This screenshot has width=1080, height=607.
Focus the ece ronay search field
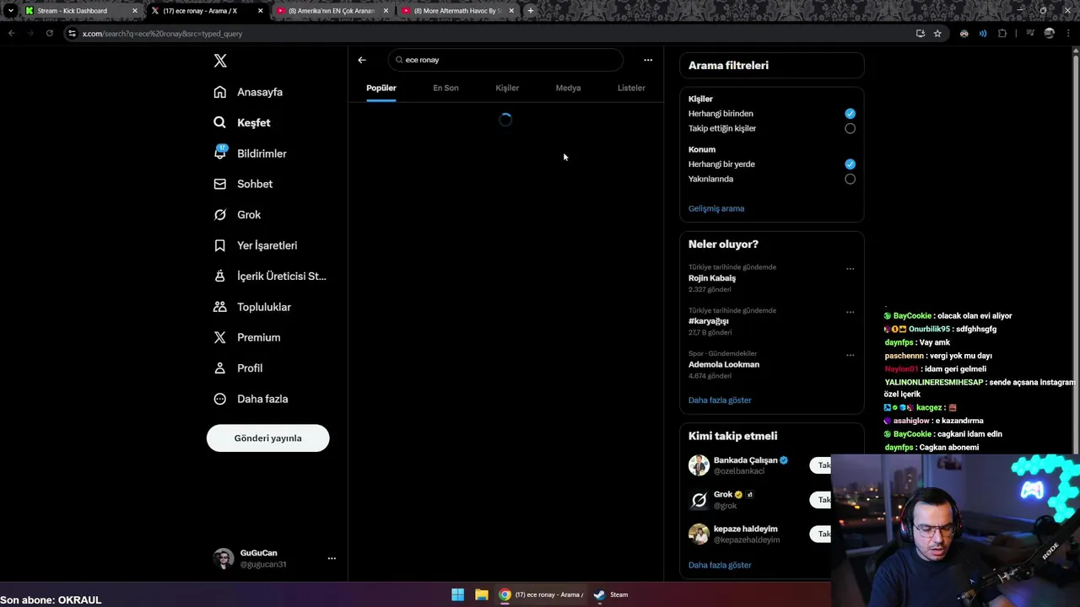[506, 60]
